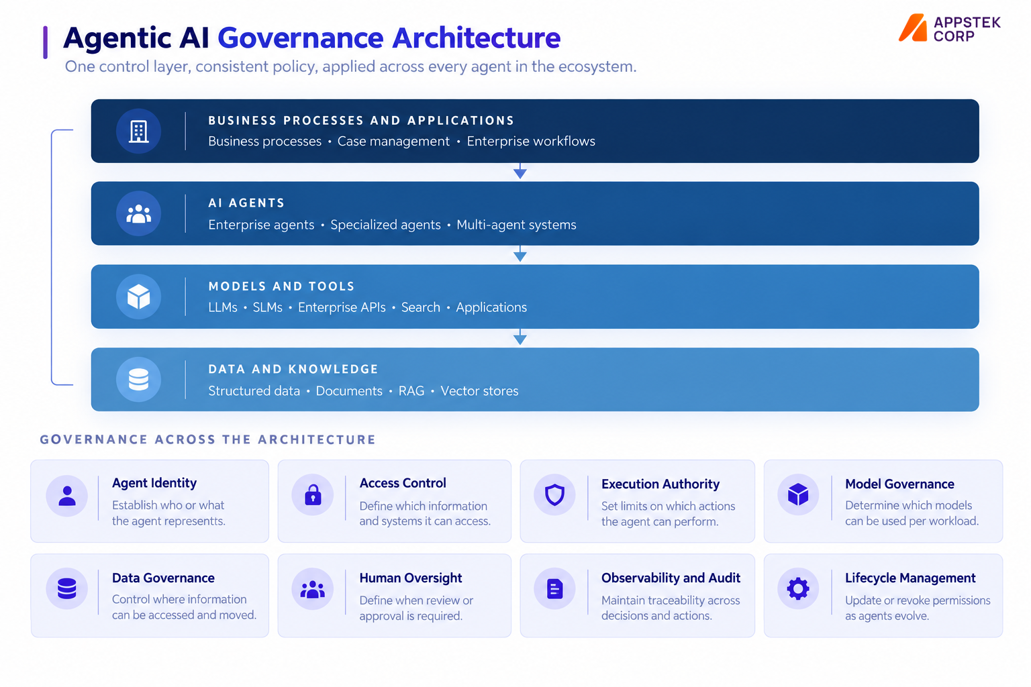Click the 'RAG' item
The width and height of the screenshot is (1031, 687).
tap(411, 391)
